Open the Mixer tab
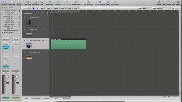 26,99
